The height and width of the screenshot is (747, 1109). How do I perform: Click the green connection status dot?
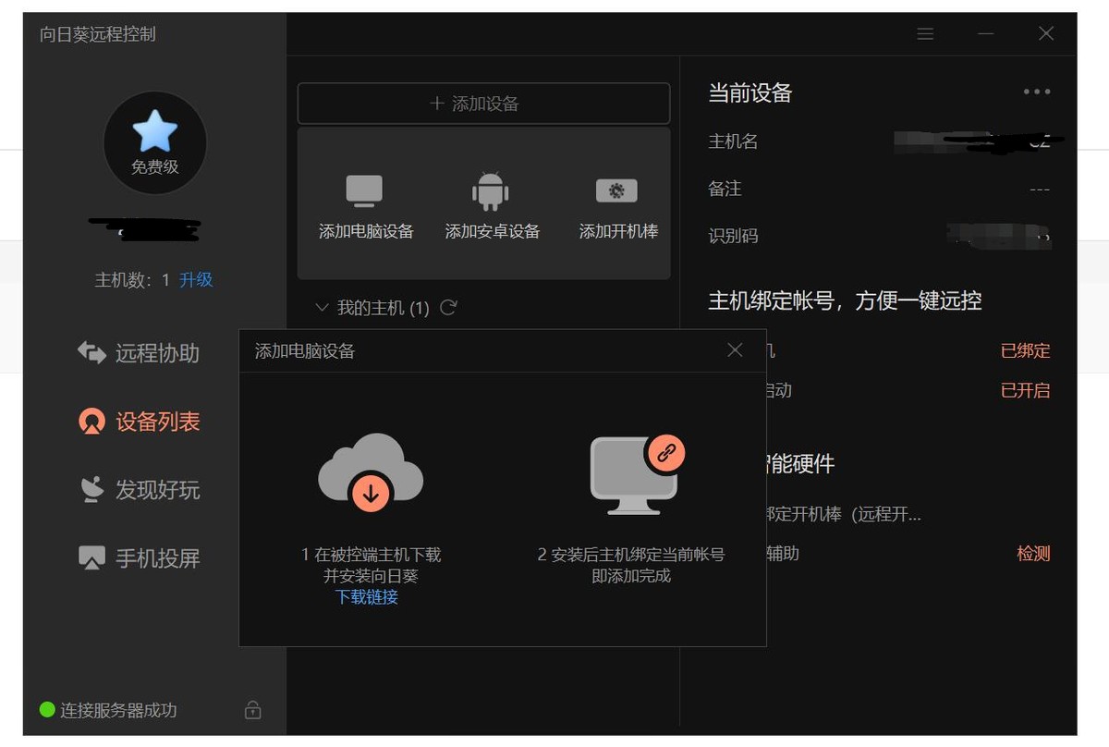click(47, 710)
